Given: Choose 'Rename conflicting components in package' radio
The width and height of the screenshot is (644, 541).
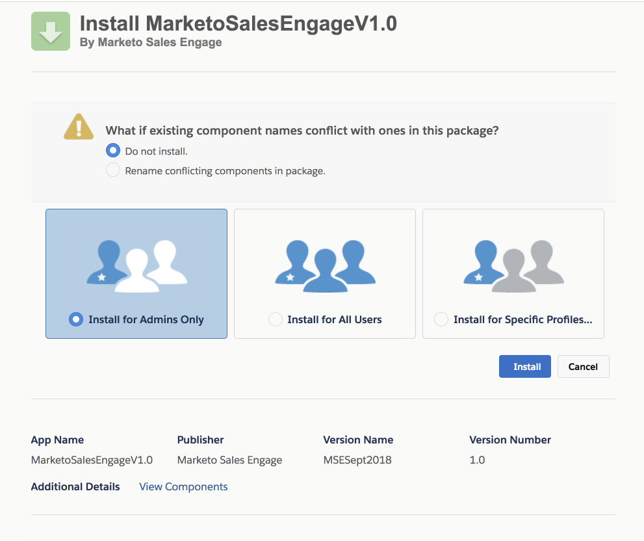Looking at the screenshot, I should point(113,171).
